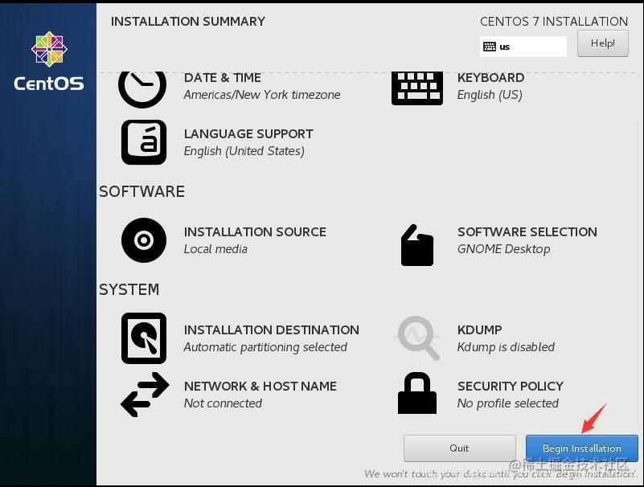
Task: Open Installation Destination hard disk icon
Action: tap(144, 338)
